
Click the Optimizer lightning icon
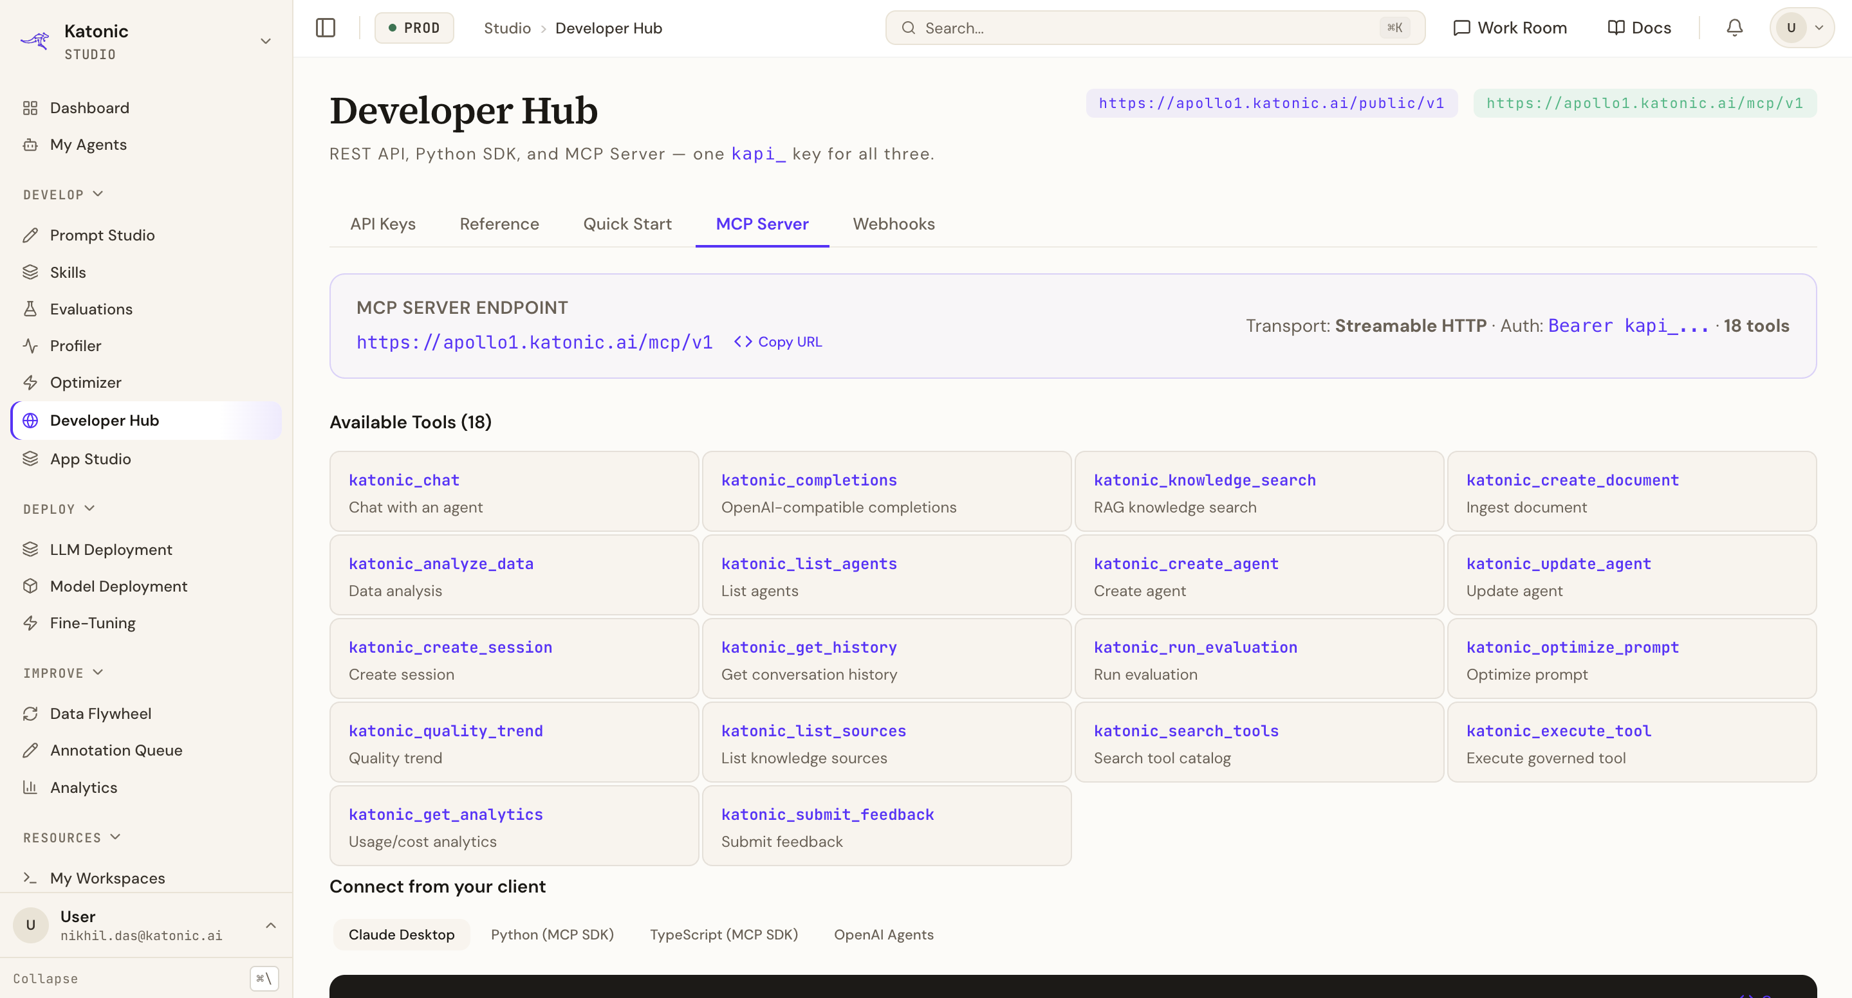tap(30, 382)
